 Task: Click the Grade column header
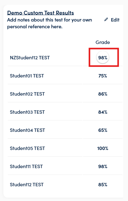103,42
